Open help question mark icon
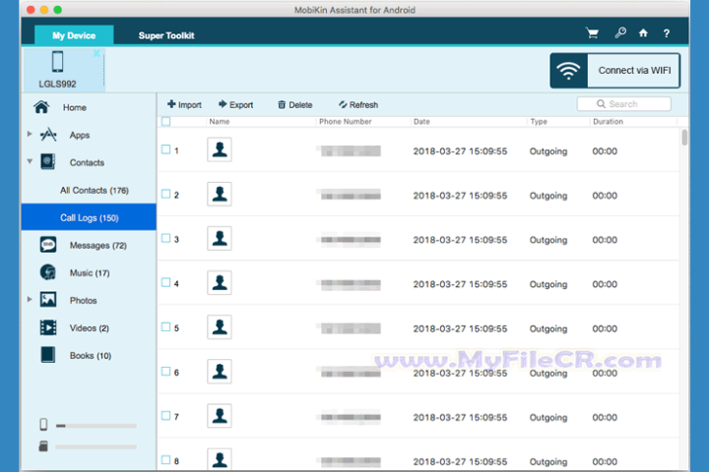 667,33
